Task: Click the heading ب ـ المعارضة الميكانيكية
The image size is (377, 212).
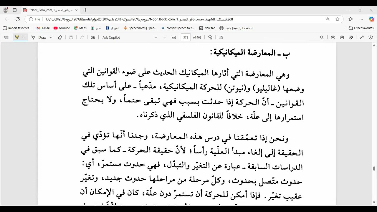Action: pos(250,53)
